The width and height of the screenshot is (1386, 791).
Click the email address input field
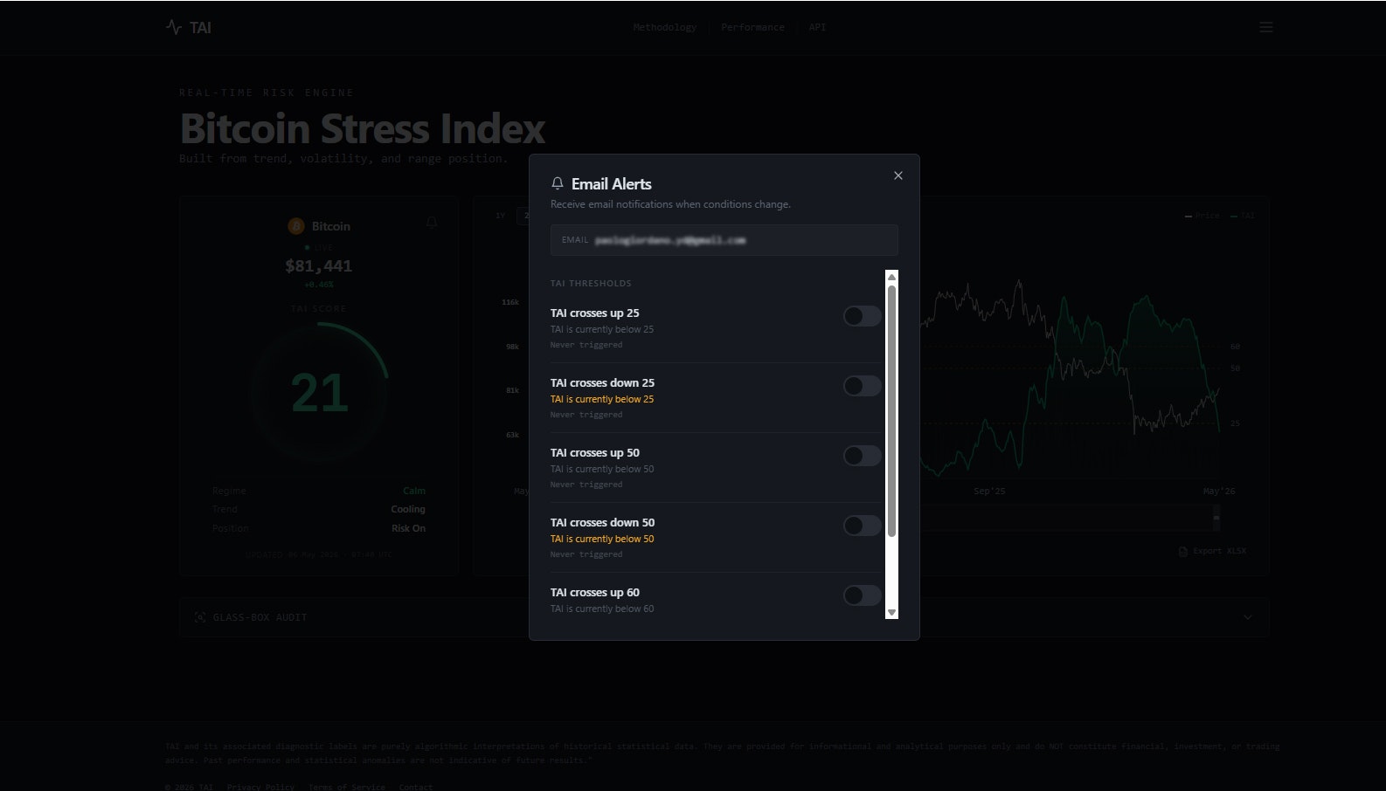(x=724, y=240)
